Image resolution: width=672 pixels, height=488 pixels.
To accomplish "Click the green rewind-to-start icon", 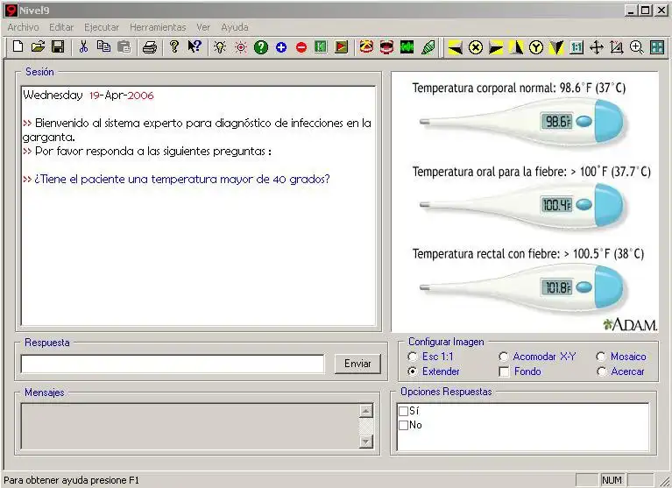I will (321, 46).
